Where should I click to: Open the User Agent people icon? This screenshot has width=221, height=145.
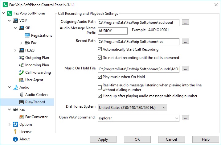(21, 80)
